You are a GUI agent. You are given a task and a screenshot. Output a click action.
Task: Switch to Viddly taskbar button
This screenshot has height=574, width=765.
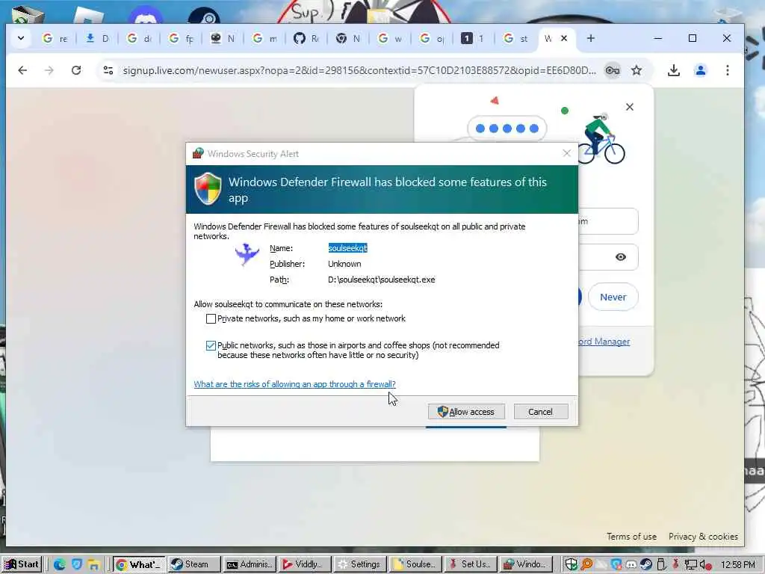pos(305,564)
